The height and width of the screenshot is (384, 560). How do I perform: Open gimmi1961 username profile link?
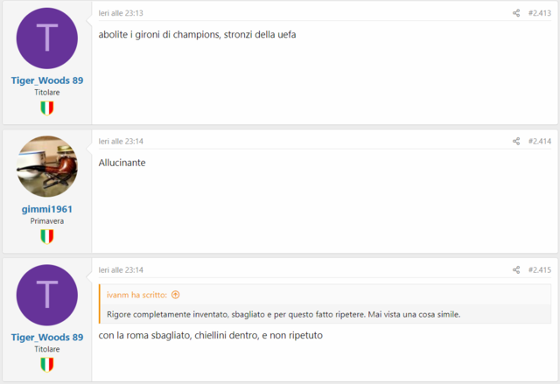point(46,209)
